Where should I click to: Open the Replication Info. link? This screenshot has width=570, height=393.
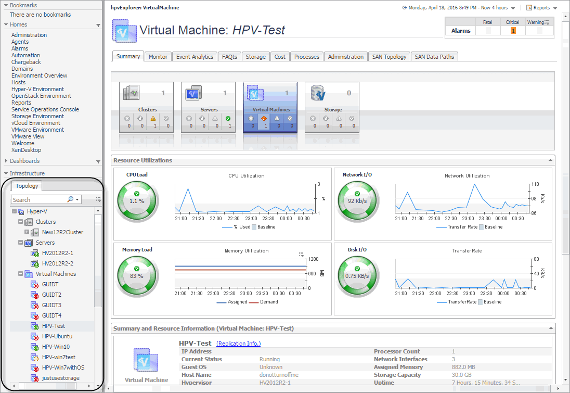coord(239,344)
